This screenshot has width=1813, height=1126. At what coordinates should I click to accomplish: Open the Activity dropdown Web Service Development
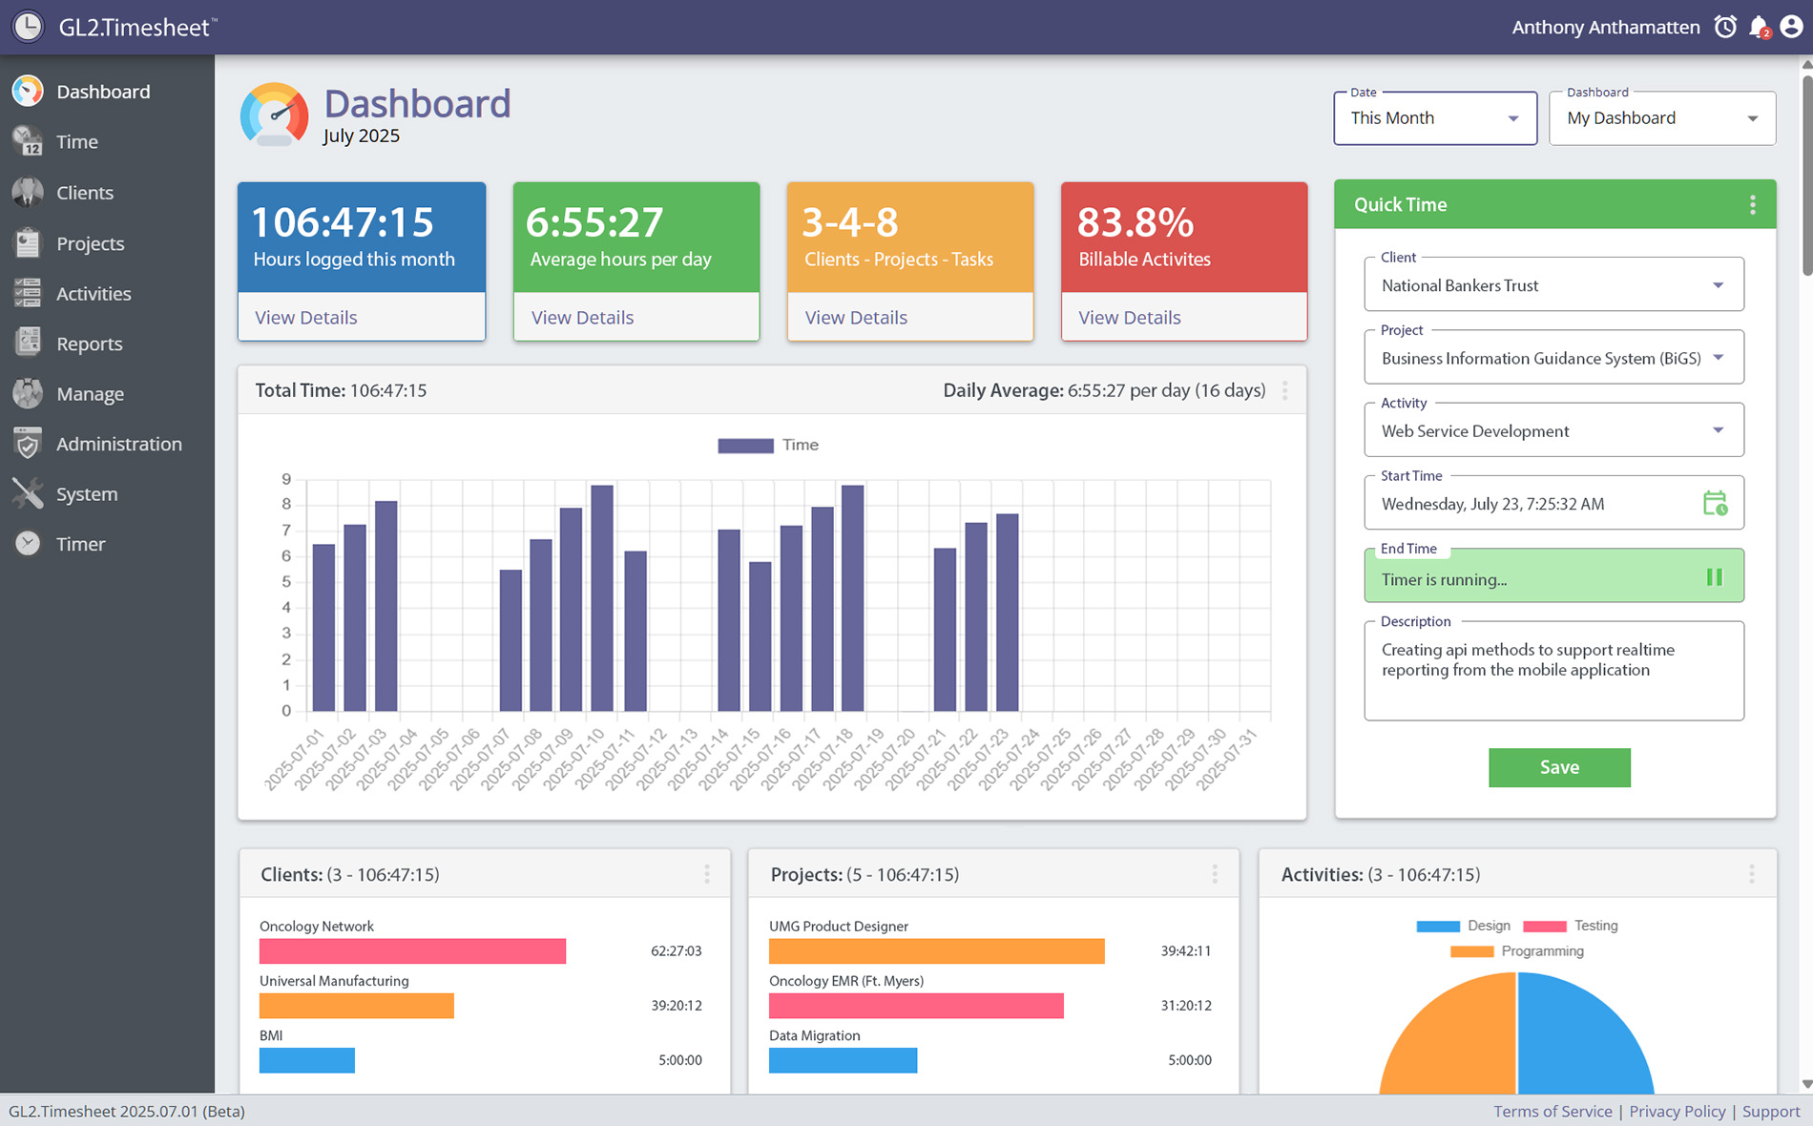(x=1553, y=429)
